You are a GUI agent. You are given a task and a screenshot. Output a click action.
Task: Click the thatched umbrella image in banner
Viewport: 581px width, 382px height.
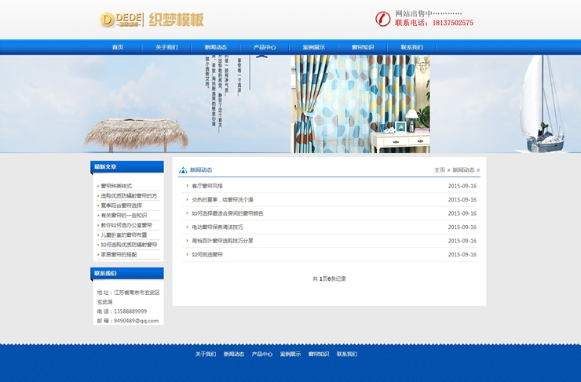click(126, 133)
